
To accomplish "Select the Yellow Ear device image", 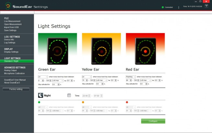I will click(x=101, y=51).
